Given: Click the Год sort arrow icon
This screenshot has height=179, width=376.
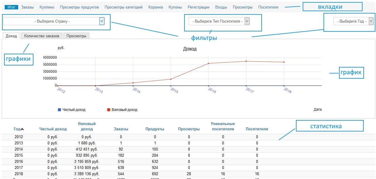Looking at the screenshot, I should [x=22, y=129].
